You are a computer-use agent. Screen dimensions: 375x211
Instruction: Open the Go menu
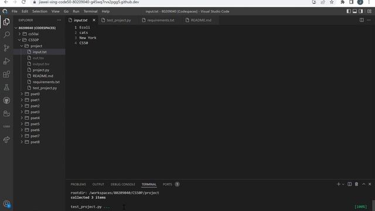[x=66, y=11]
